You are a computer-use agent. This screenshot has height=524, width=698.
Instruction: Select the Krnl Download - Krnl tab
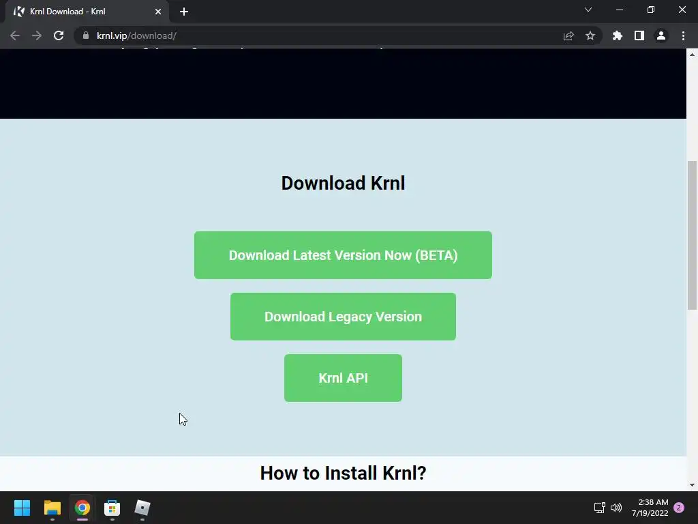[x=87, y=12]
